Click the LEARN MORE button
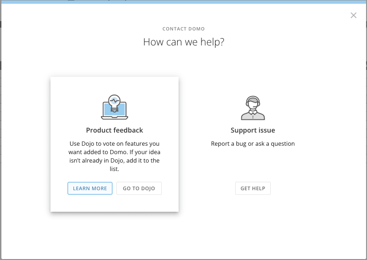367x260 pixels. (x=90, y=188)
